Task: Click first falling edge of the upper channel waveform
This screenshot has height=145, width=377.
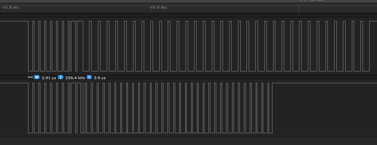Action: coord(28,46)
